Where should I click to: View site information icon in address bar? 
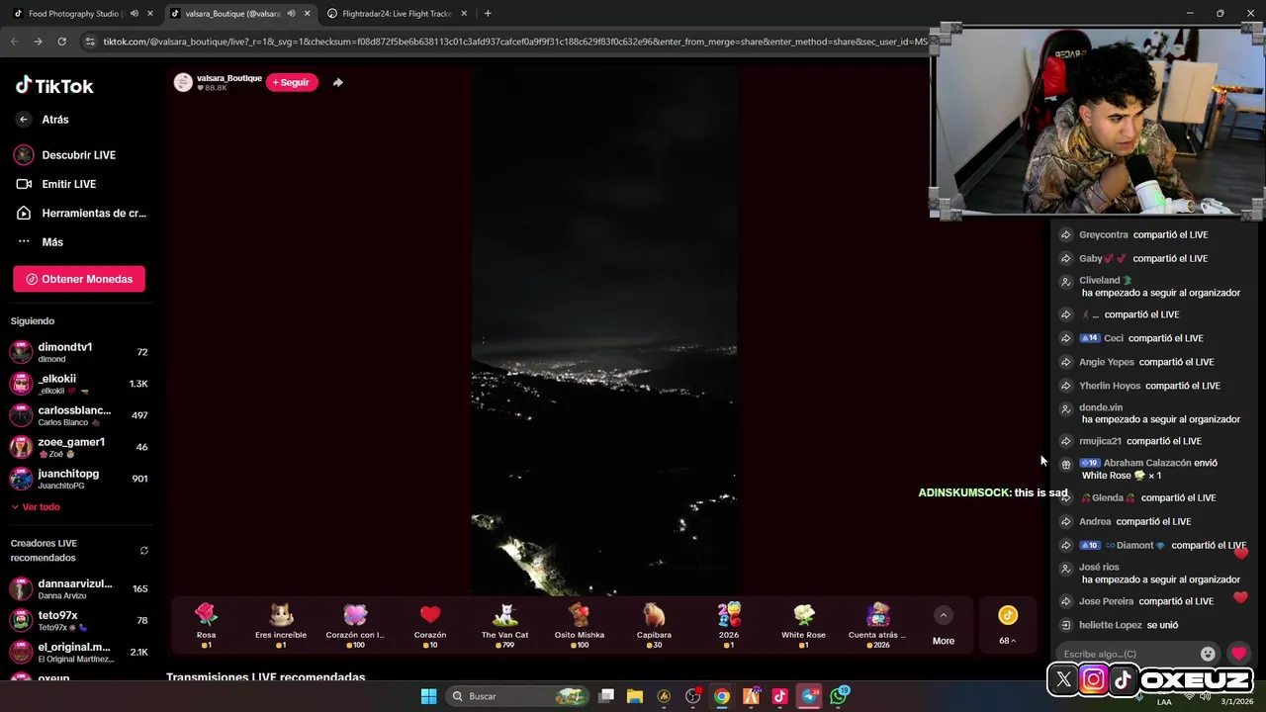coord(90,42)
